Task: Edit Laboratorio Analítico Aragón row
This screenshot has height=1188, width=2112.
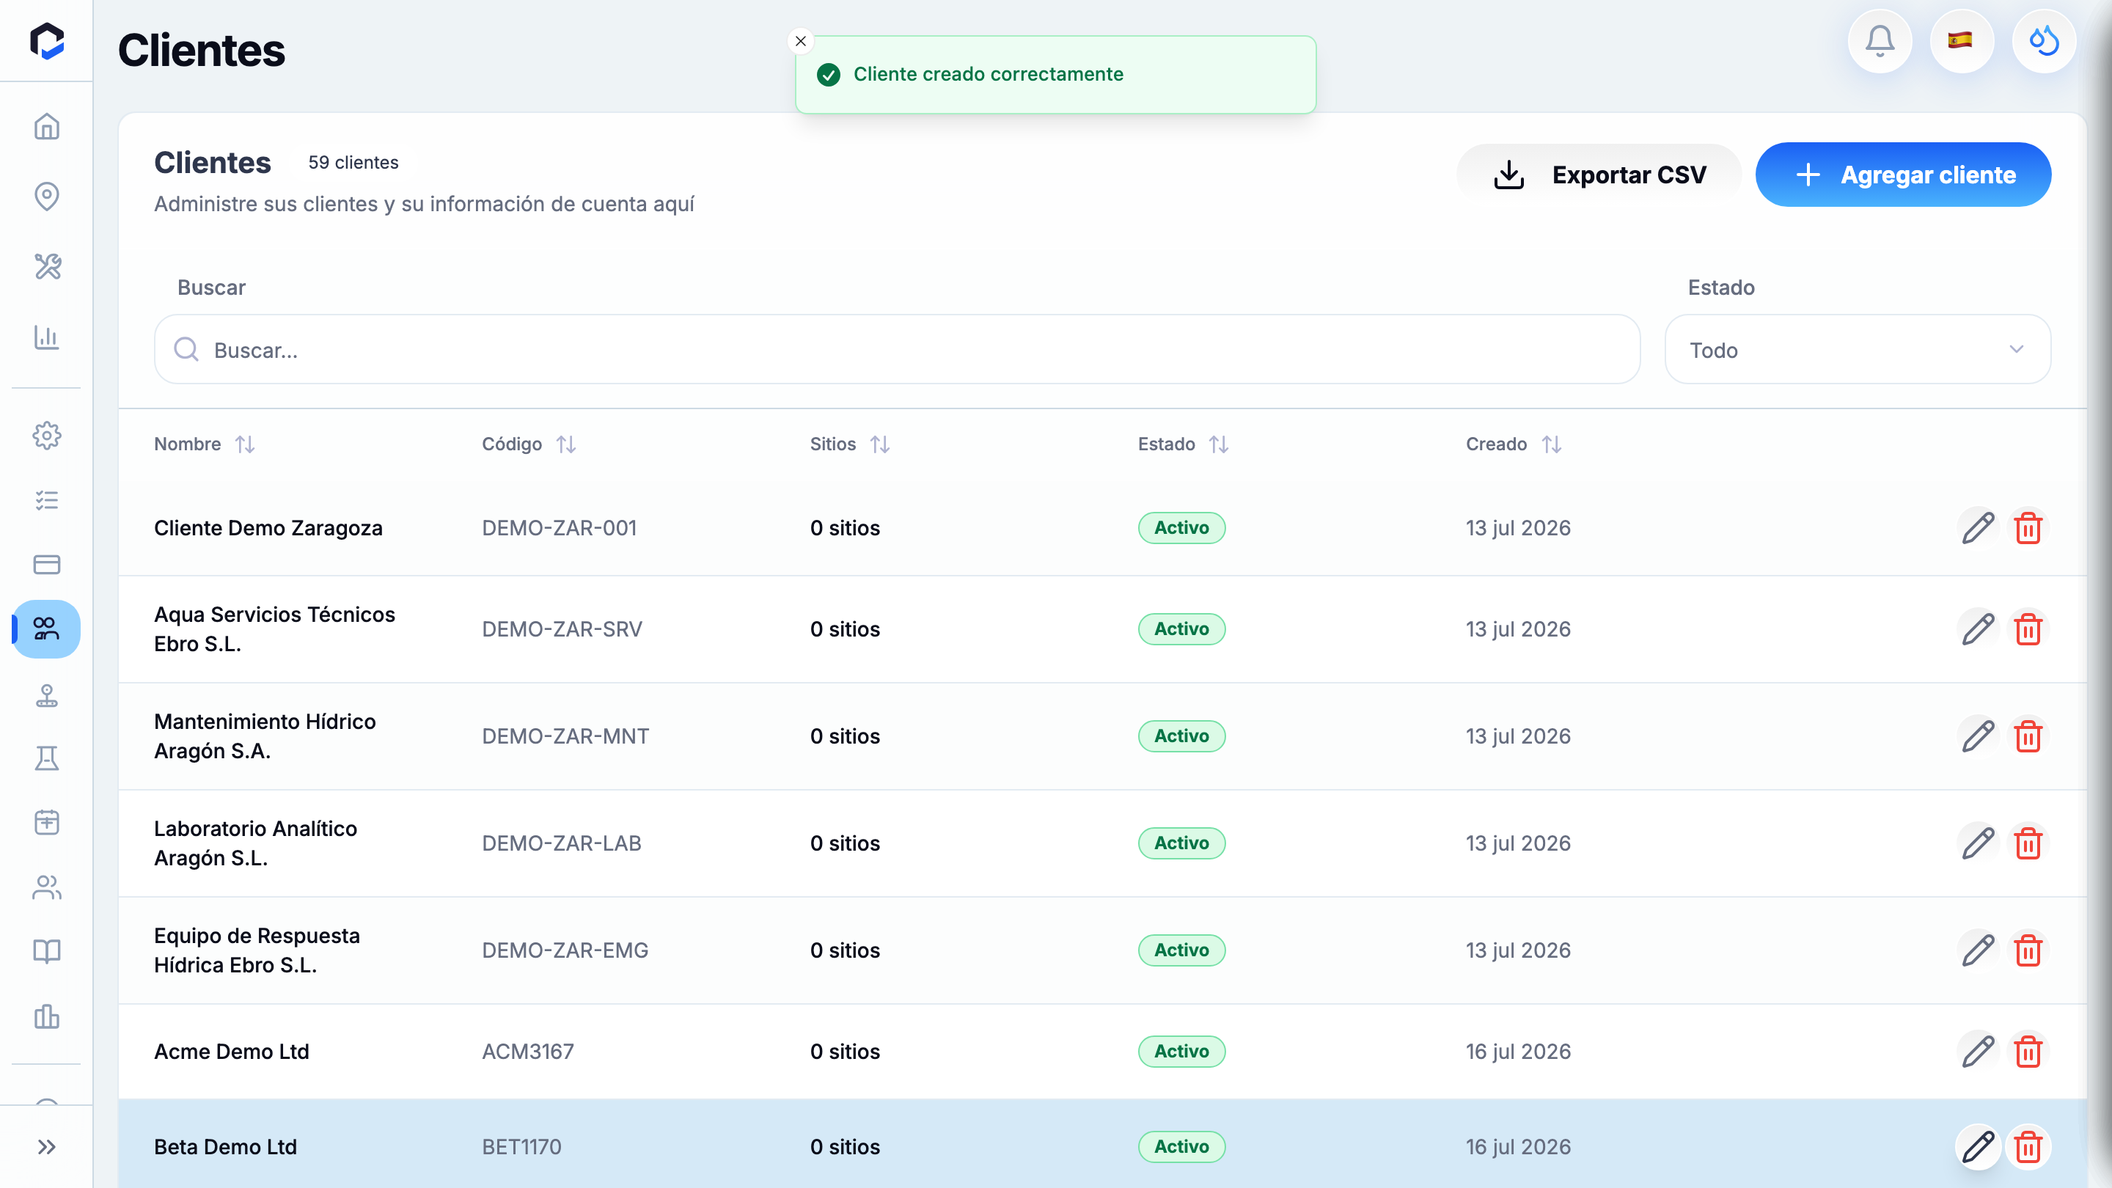Action: click(1978, 843)
